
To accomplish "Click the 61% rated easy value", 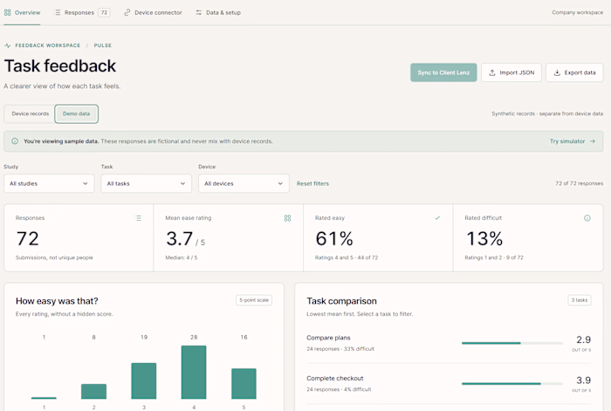I will (x=334, y=238).
